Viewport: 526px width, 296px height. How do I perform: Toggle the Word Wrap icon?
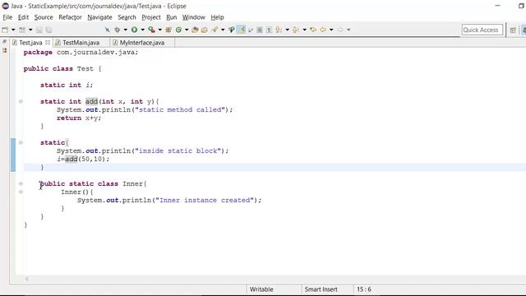250,30
